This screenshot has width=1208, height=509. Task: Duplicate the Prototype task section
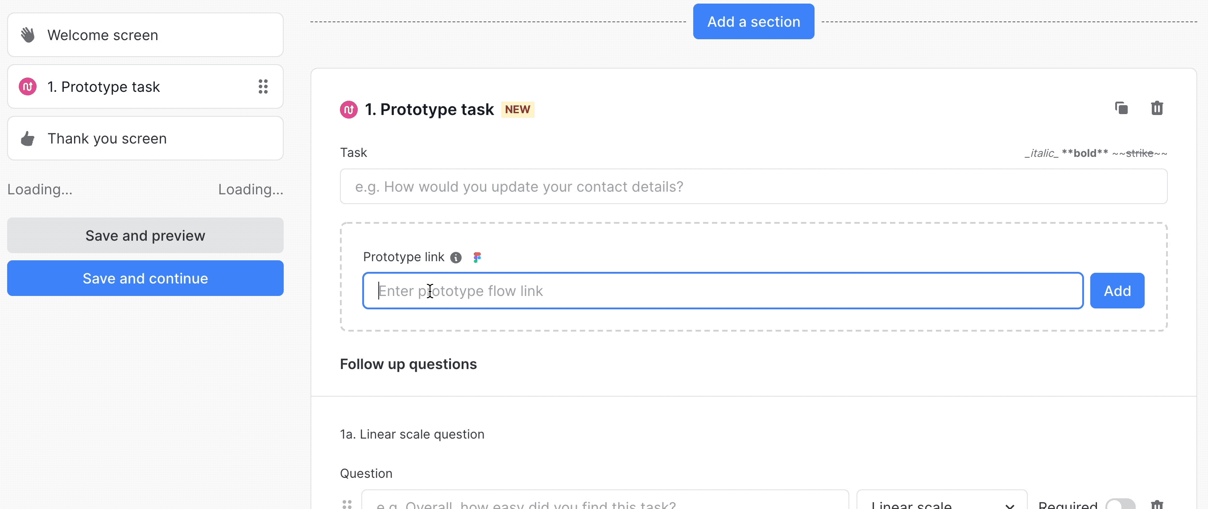click(1121, 108)
